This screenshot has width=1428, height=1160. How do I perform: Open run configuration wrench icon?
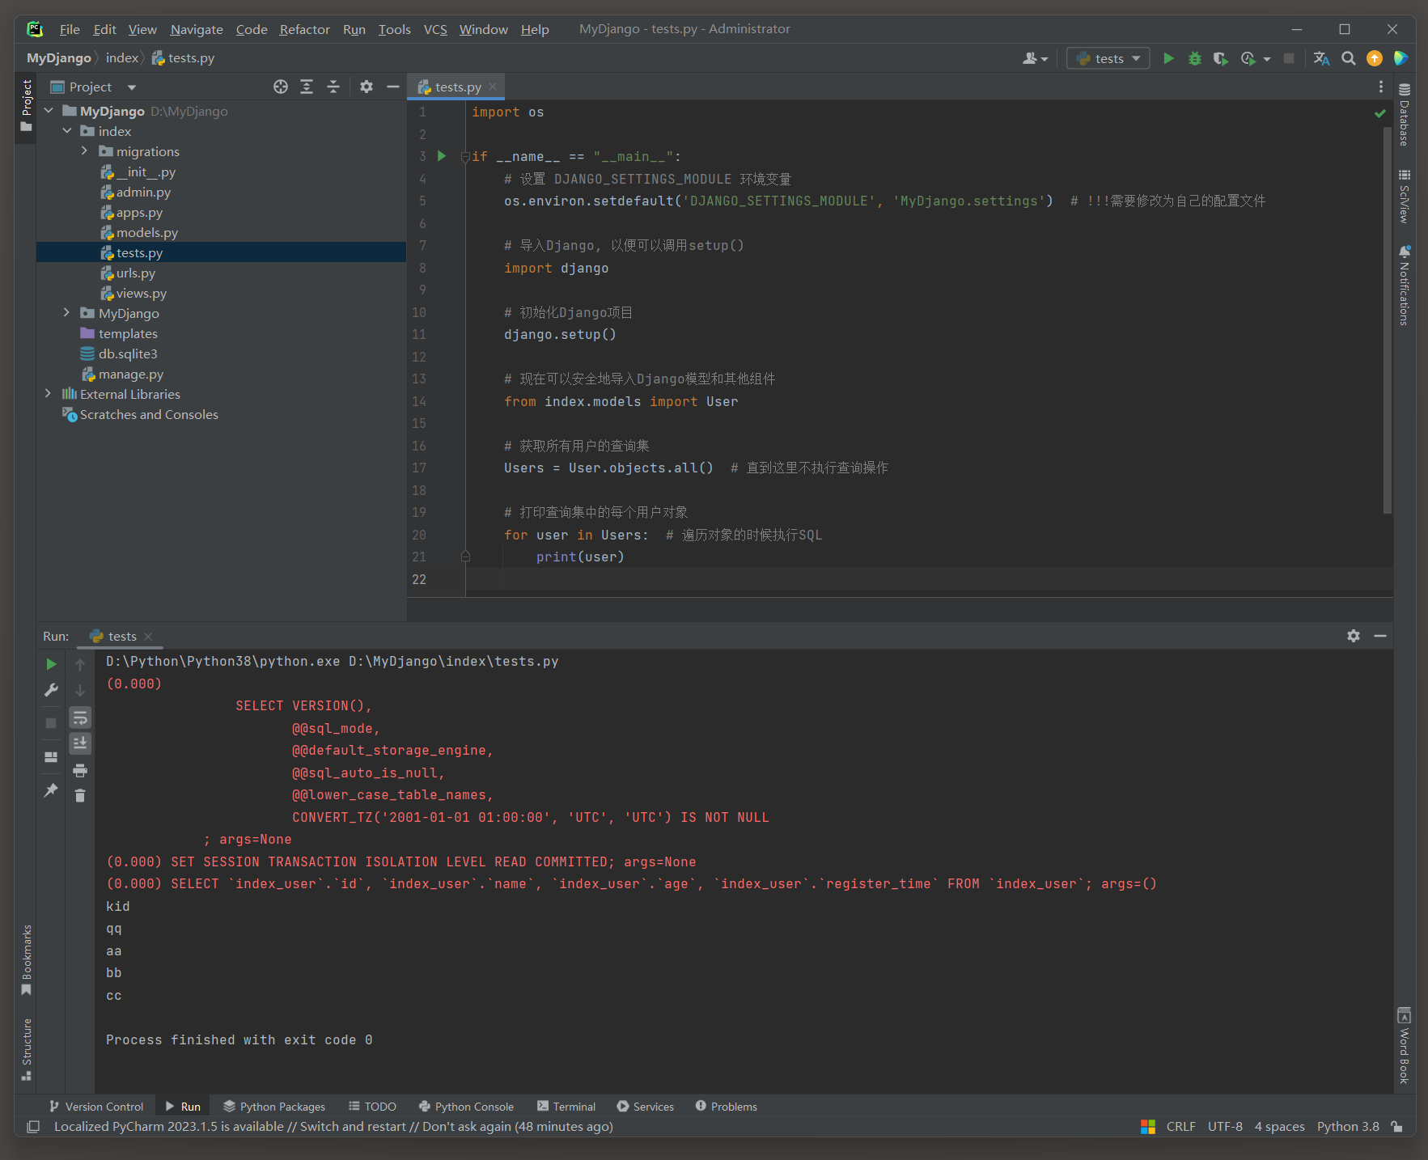pos(51,690)
